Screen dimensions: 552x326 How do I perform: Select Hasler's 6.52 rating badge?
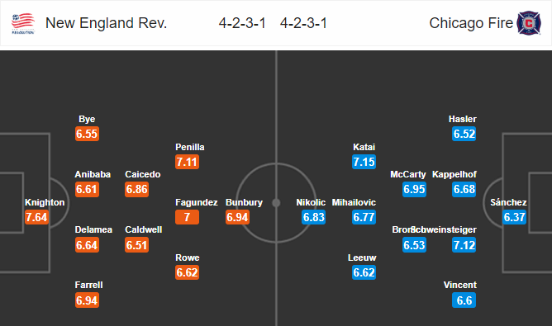click(x=464, y=134)
